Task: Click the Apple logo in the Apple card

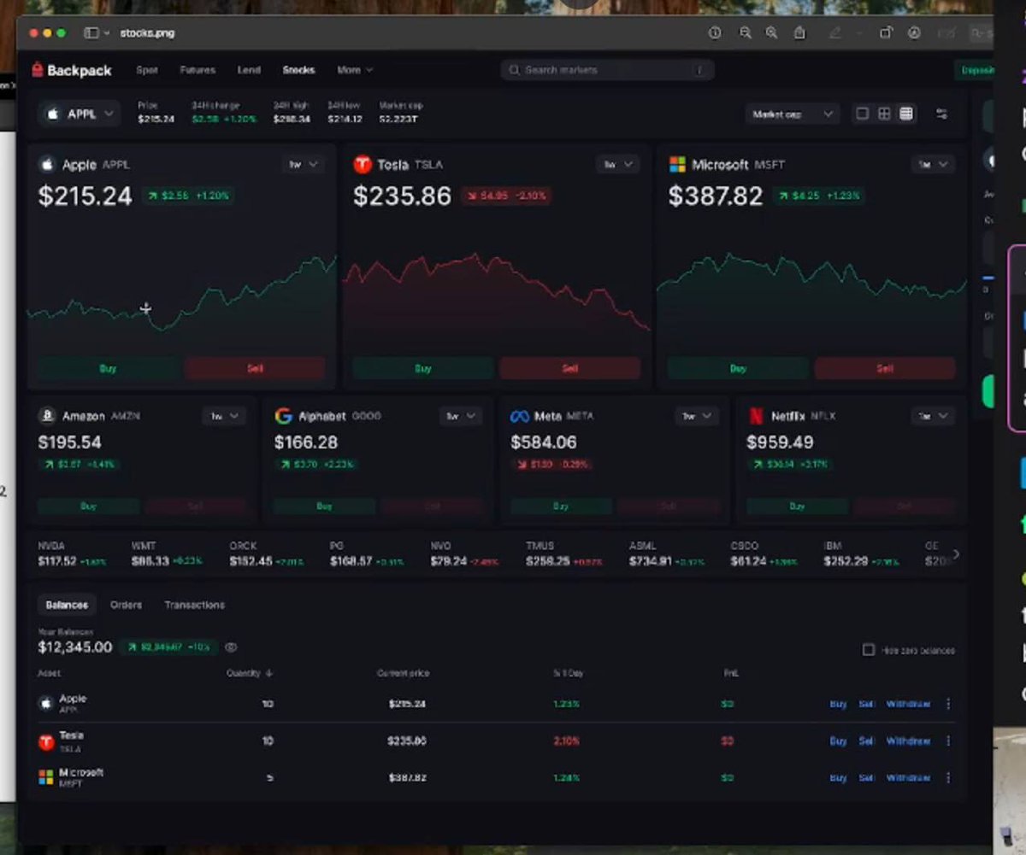Action: click(47, 164)
